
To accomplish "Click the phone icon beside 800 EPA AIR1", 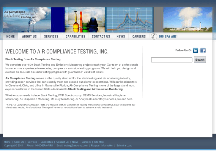I will tap(154, 36).
